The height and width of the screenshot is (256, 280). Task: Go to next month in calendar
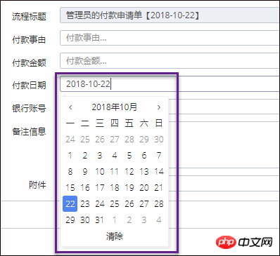pos(159,107)
